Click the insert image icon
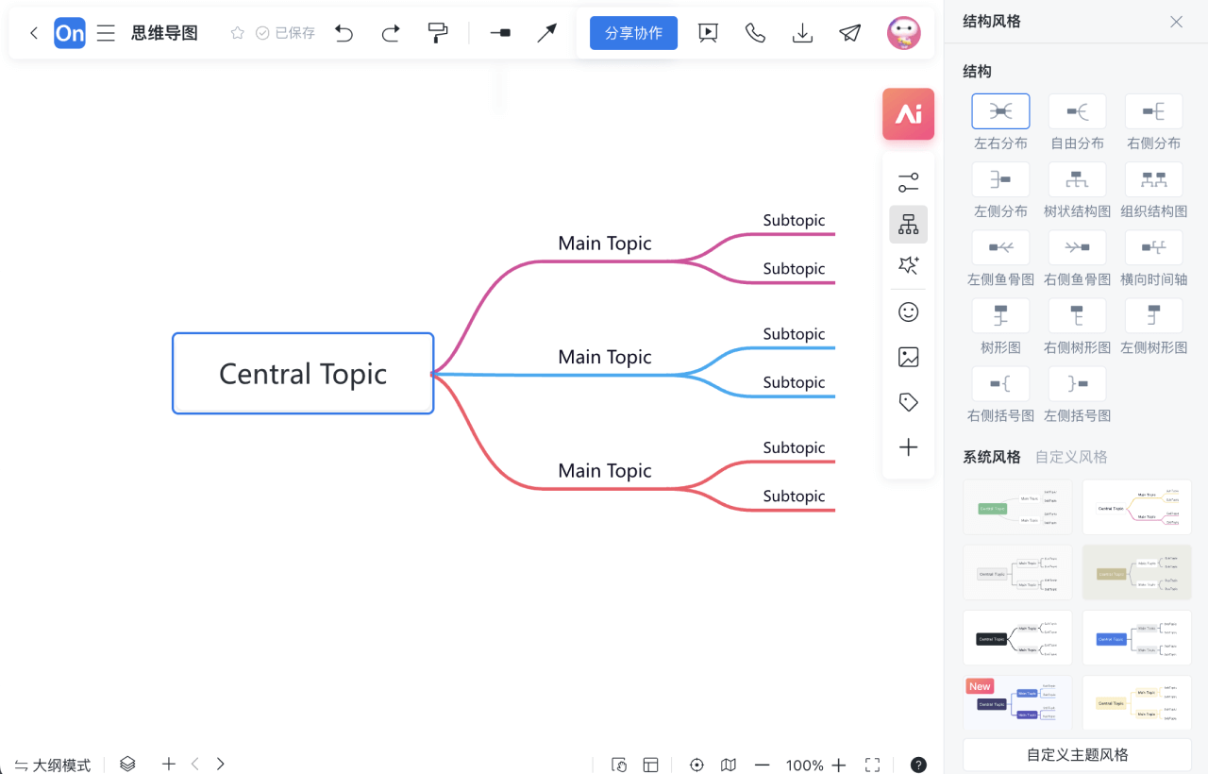 click(908, 357)
